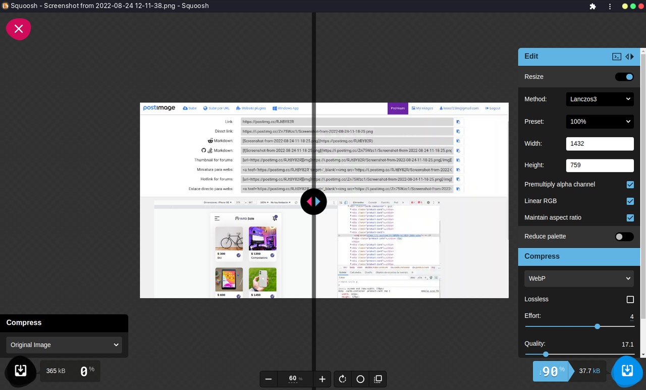This screenshot has width=646, height=390.
Task: Open the resize Method dropdown
Action: coord(600,99)
